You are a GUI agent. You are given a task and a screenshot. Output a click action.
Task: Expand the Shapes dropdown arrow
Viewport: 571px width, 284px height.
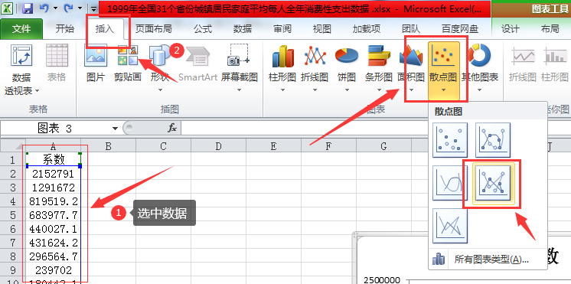[x=160, y=90]
